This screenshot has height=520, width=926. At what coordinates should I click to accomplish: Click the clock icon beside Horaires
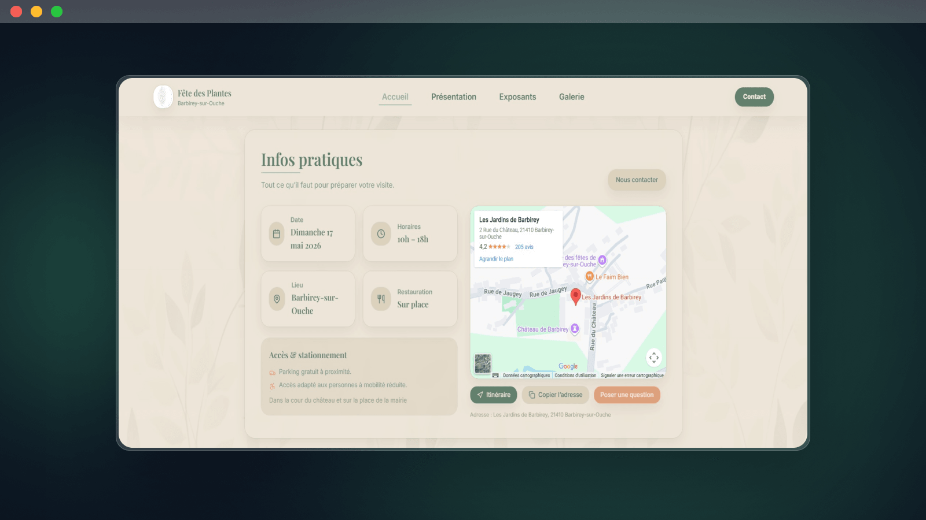381,234
